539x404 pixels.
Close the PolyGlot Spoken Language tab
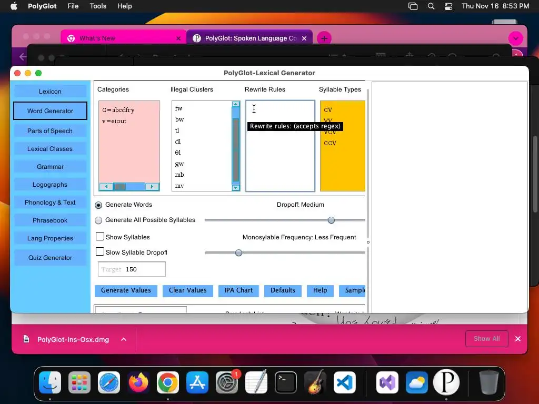click(304, 38)
